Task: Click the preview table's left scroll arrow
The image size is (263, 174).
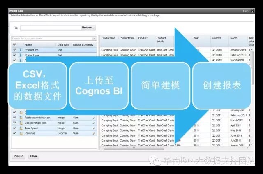Action: click(x=102, y=148)
